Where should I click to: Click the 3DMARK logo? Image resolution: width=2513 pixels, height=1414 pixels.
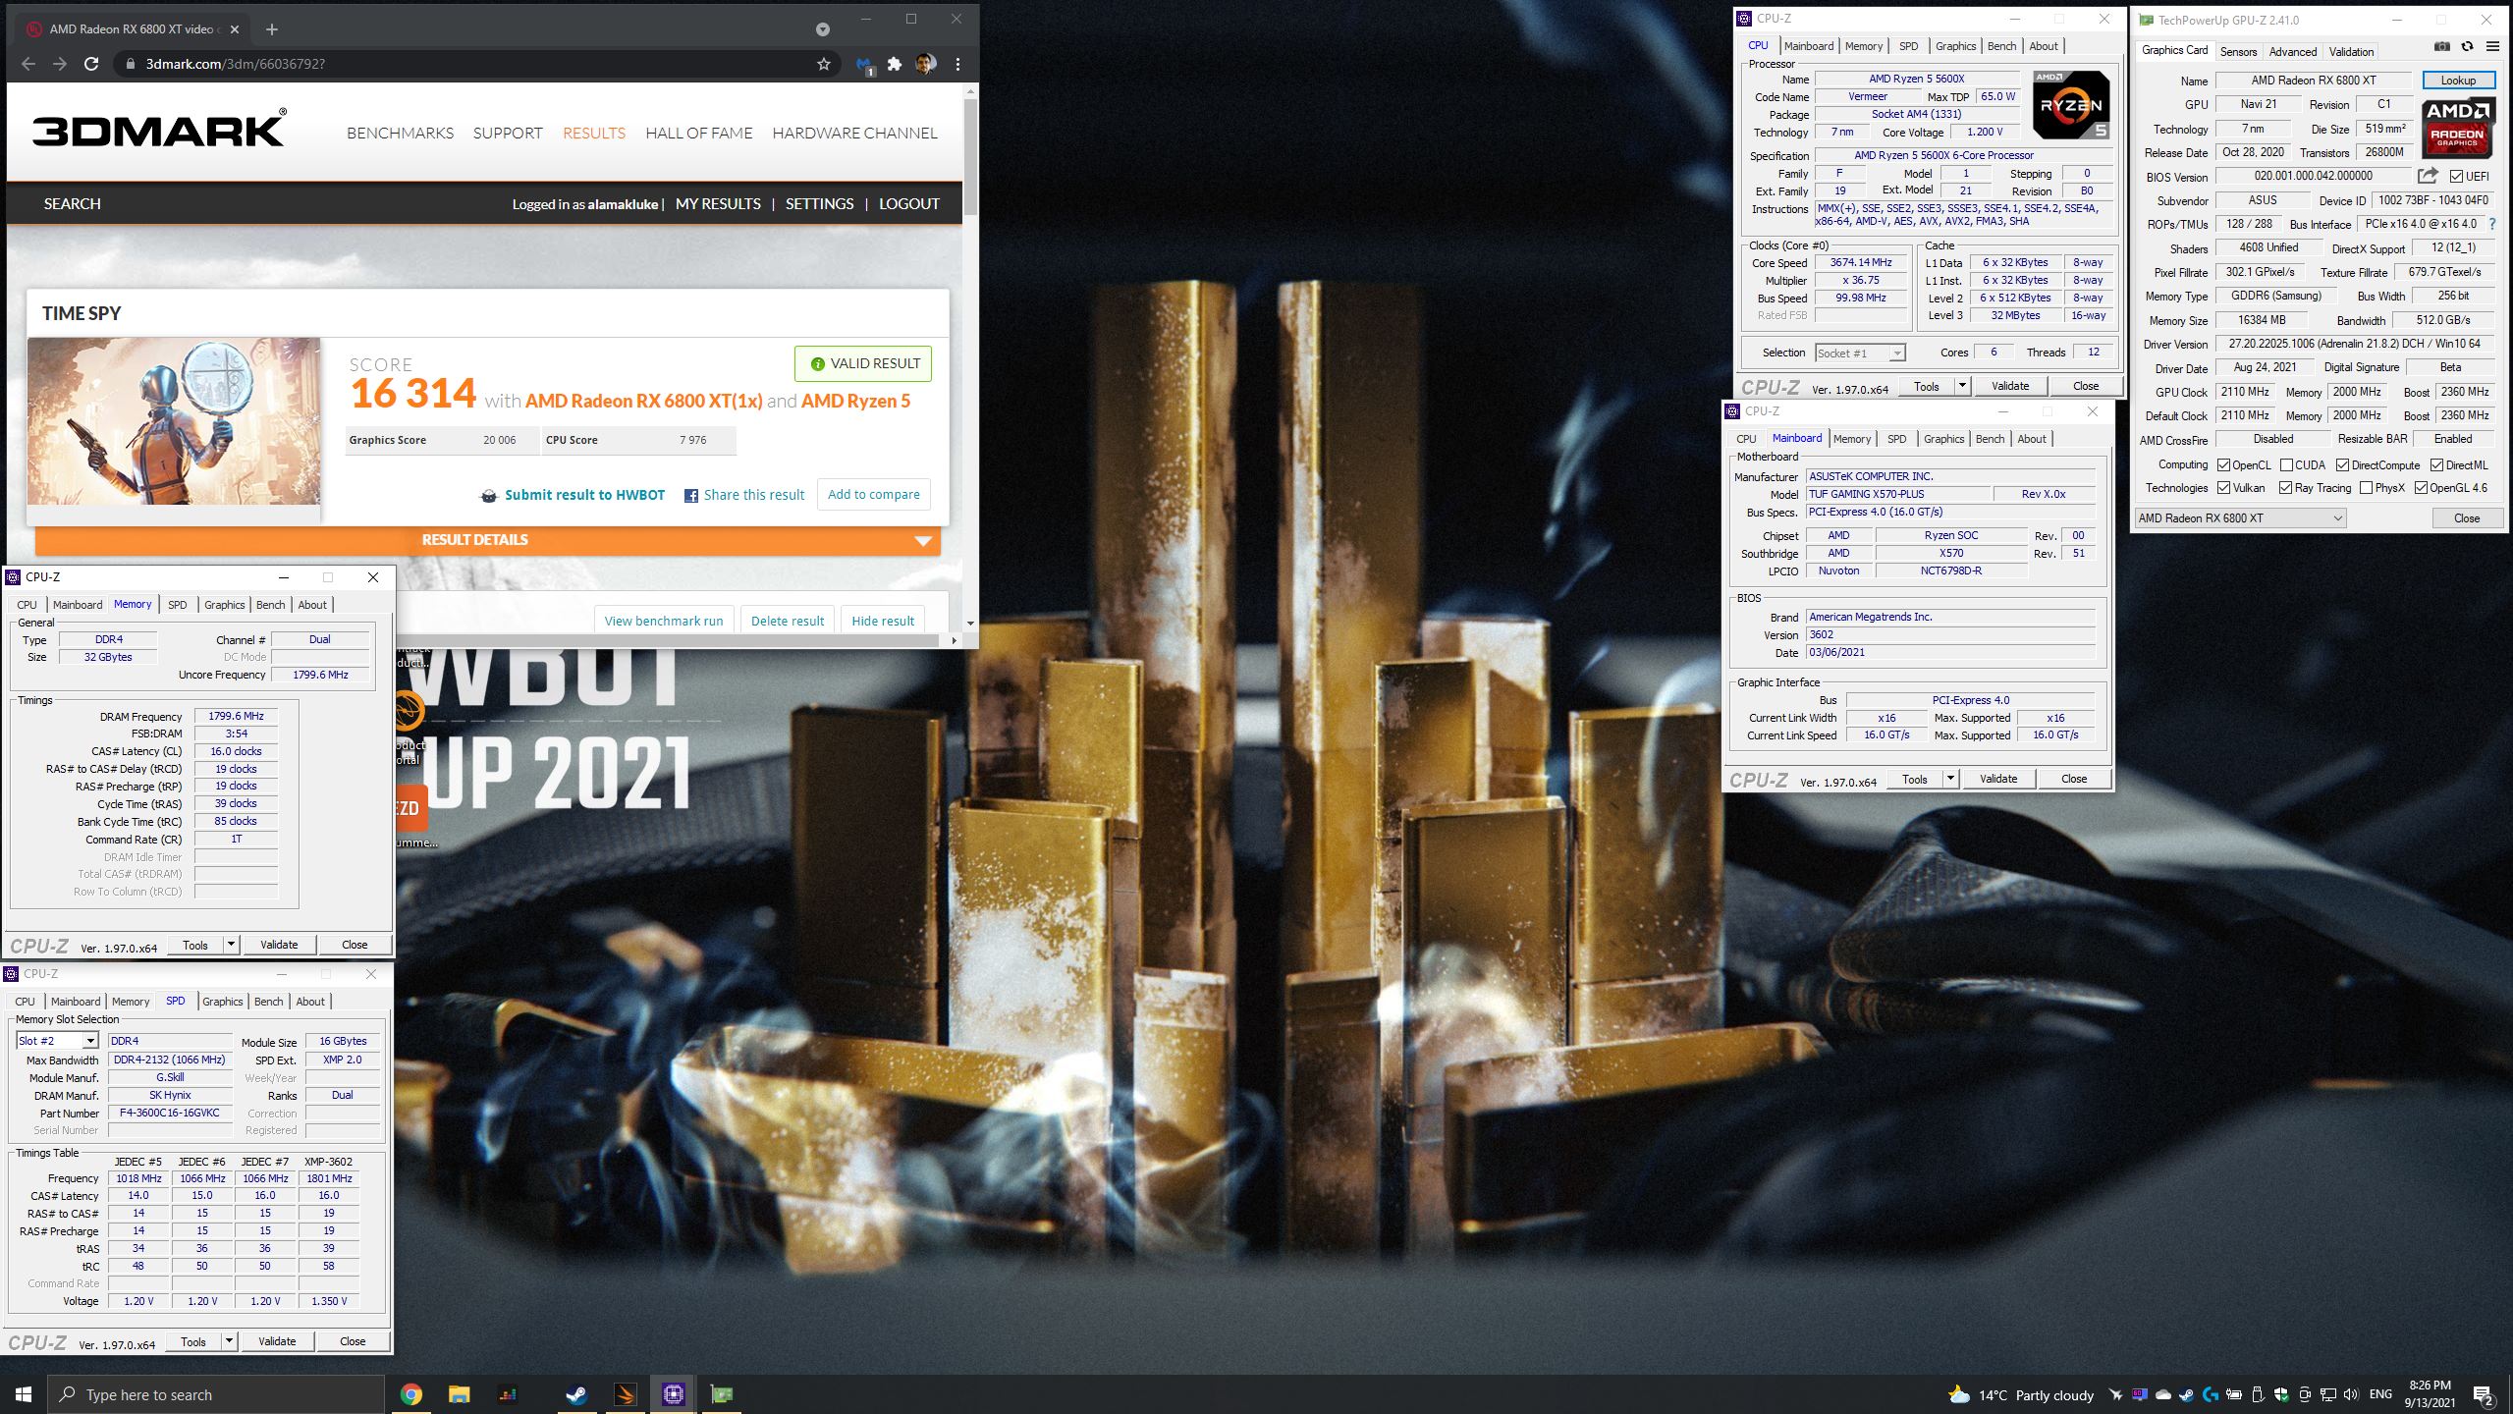[x=160, y=130]
